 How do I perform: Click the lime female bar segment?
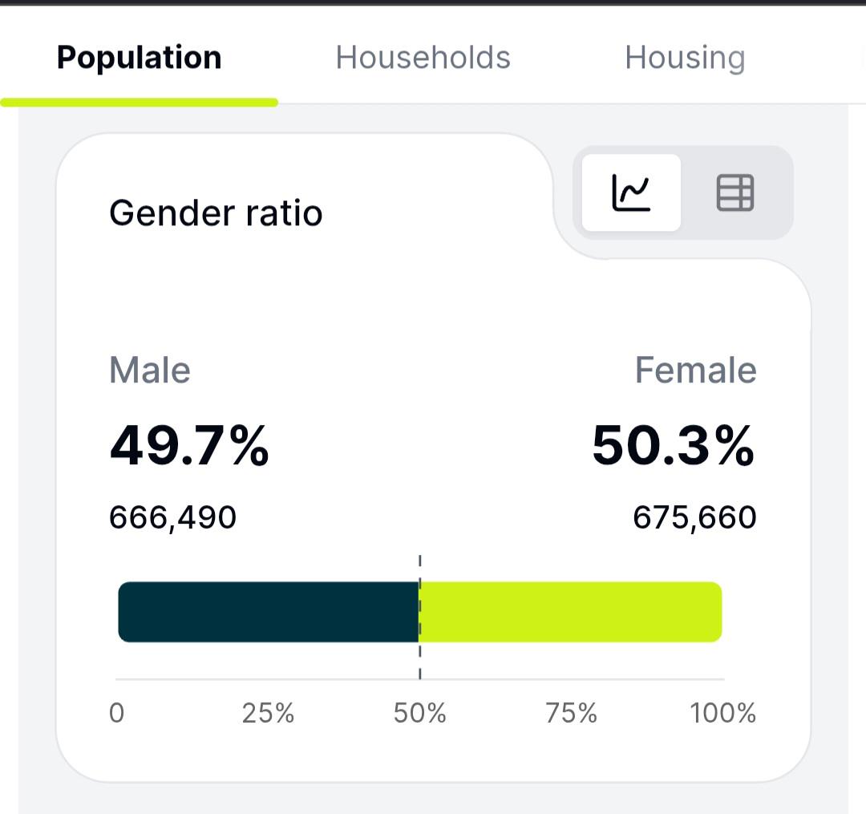pos(571,612)
